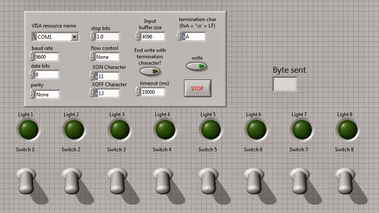Click the XOFF Character stepper arrows
Screen dimensions: 379x213
pyautogui.click(x=92, y=93)
